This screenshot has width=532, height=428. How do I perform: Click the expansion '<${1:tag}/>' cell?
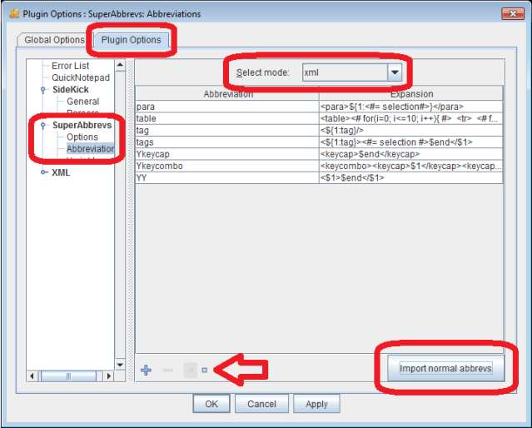click(411, 131)
